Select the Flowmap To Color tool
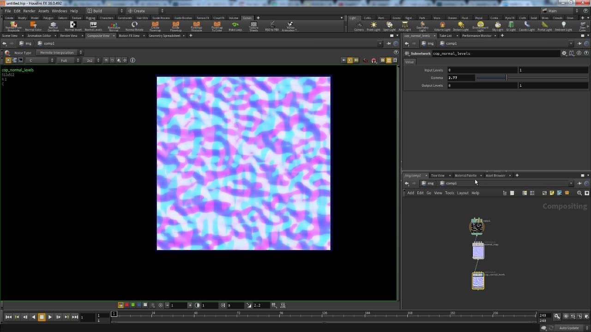591x332 pixels. (217, 26)
